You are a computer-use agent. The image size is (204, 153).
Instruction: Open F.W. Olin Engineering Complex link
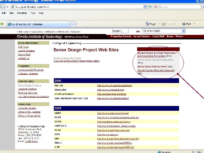(x=33, y=97)
